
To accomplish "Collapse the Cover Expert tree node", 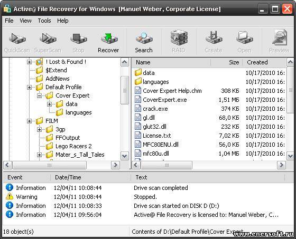I will click(x=39, y=95).
